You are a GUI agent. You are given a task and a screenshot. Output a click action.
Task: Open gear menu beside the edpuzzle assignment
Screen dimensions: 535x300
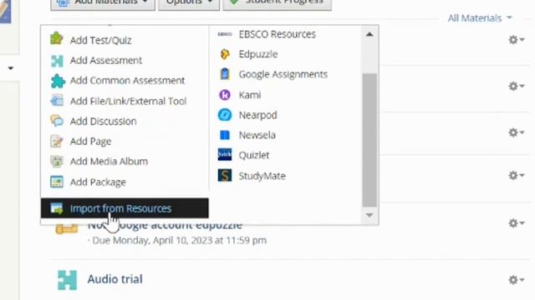[517, 223]
